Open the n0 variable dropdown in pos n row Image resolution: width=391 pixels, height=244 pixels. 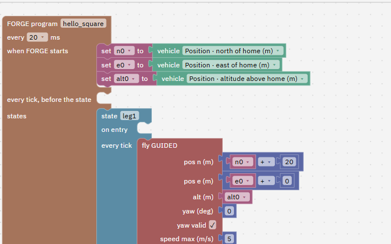(243, 162)
